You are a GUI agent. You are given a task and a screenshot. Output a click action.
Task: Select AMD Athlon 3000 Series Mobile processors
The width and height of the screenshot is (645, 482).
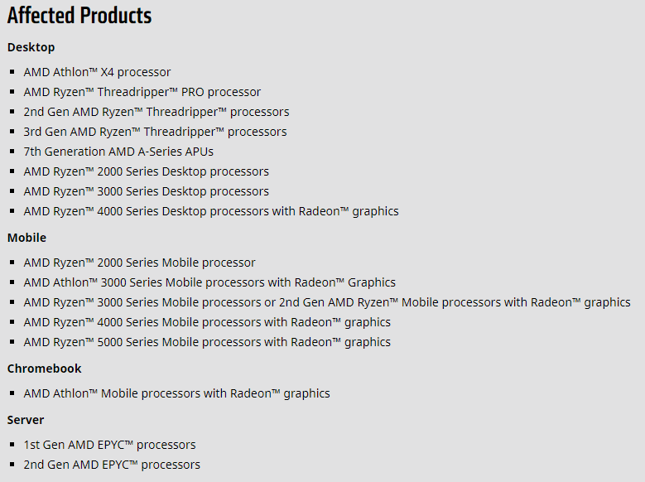tap(209, 282)
